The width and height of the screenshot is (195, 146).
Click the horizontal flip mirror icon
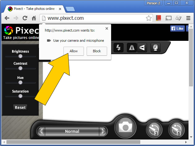pos(132,48)
